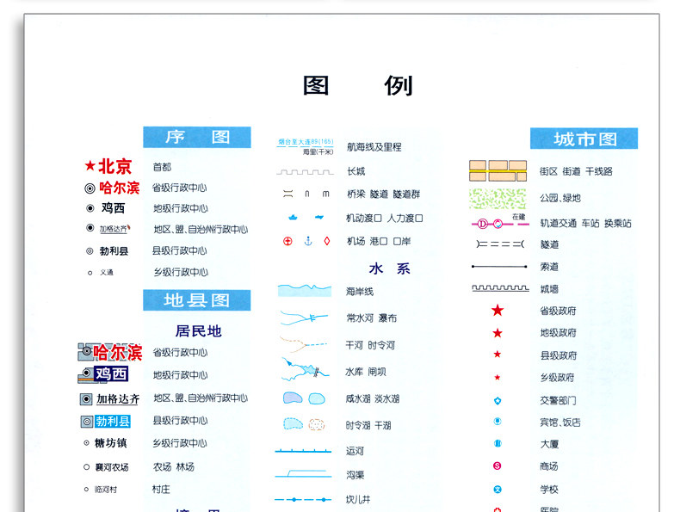Click the ditch line symbol next to 沟渠
Image resolution: width=680 pixels, height=512 pixels.
click(303, 473)
